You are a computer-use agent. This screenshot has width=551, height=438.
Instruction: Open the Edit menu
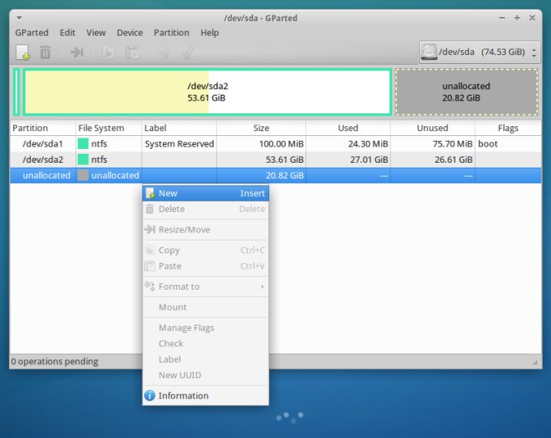[67, 32]
